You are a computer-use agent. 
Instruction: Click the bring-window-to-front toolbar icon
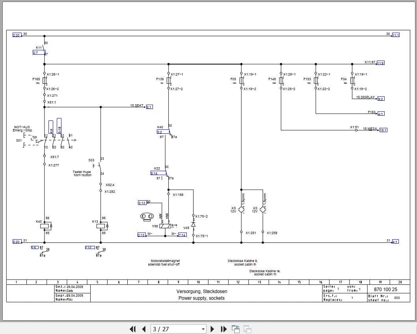(x=236, y=328)
